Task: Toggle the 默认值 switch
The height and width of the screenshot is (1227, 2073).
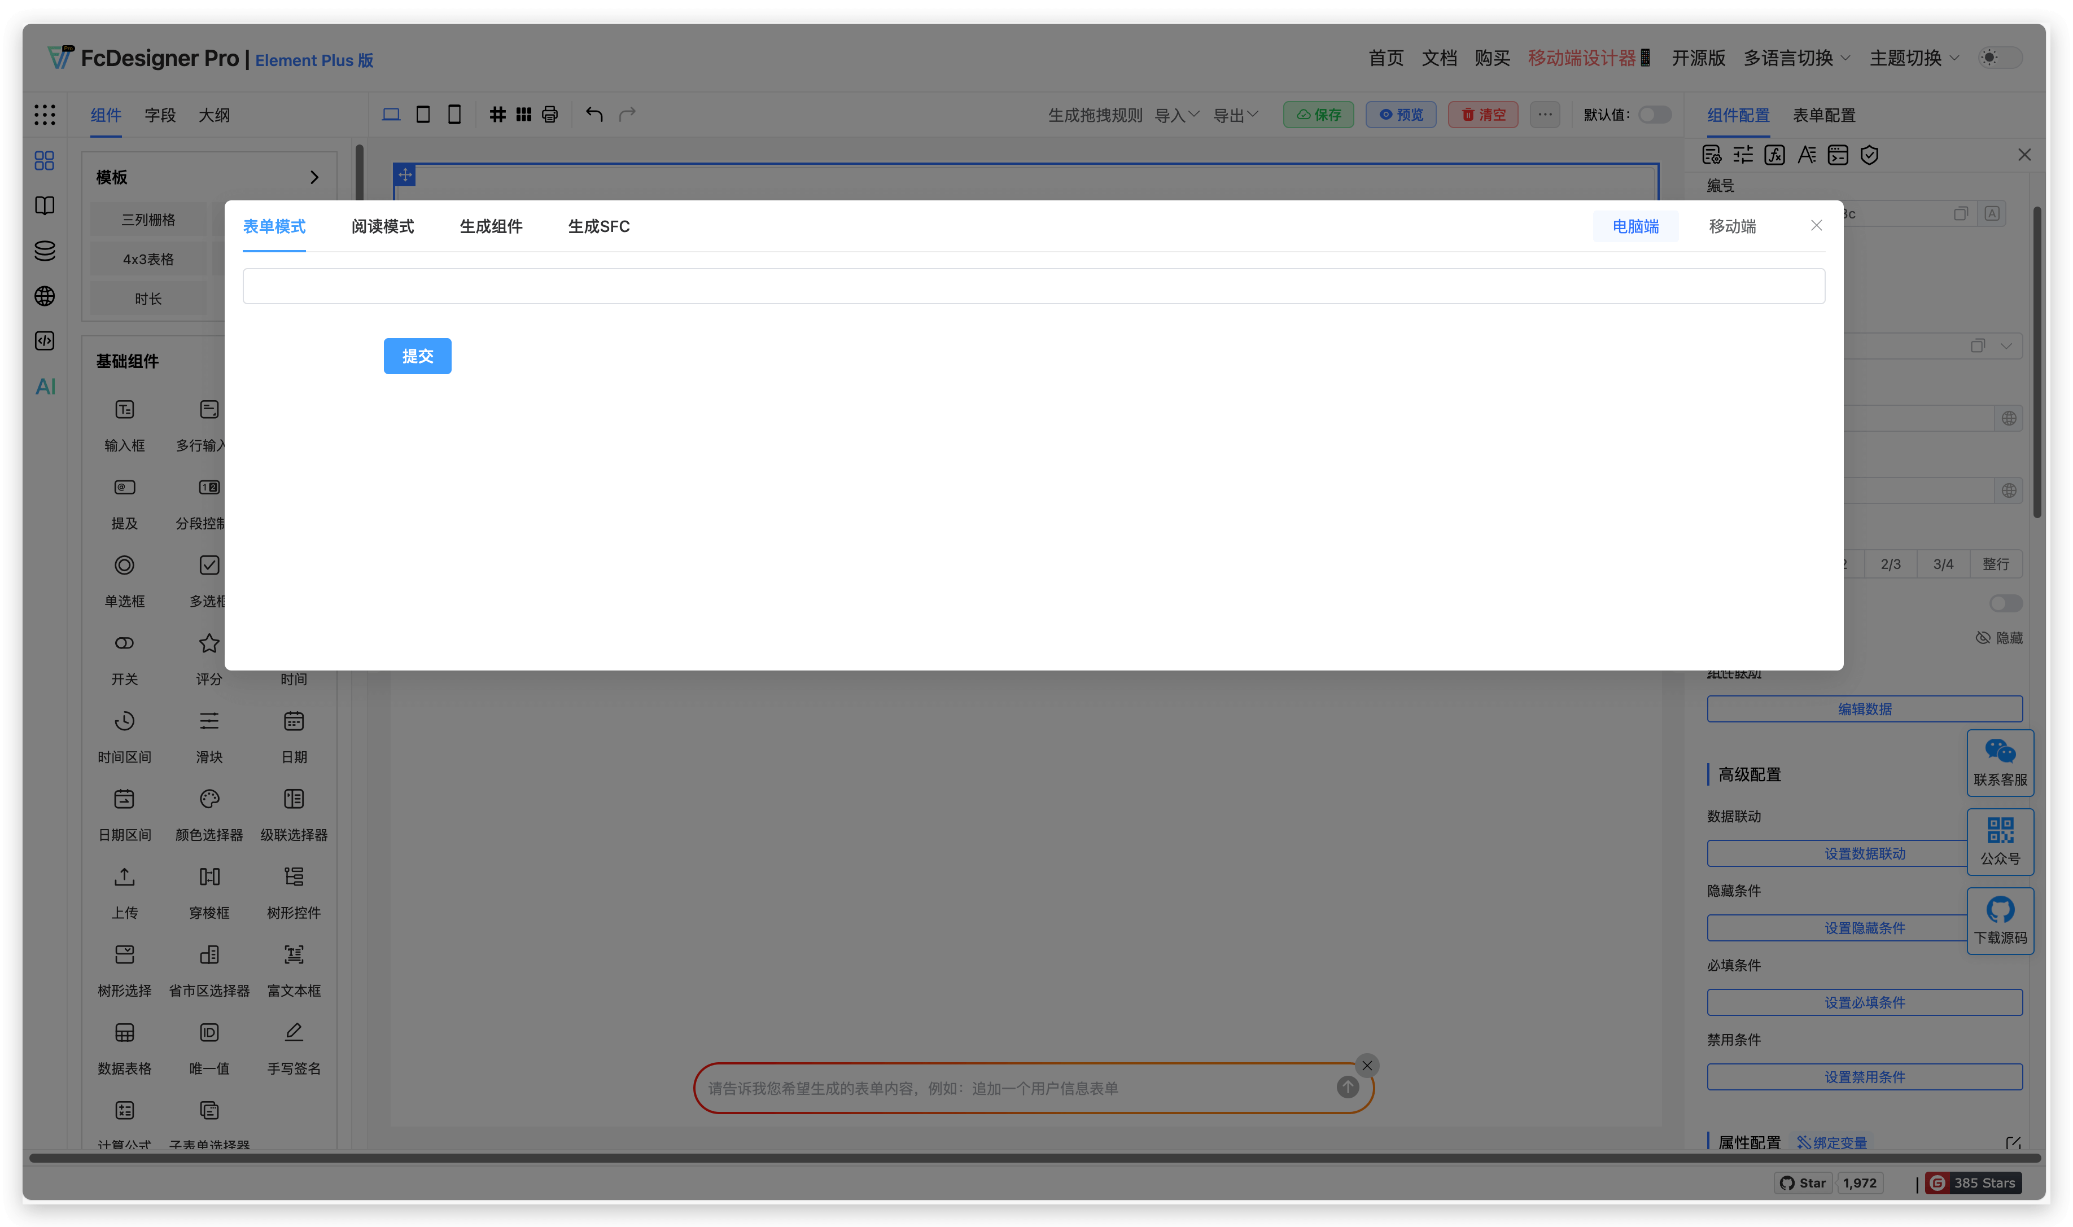Action: click(1655, 115)
